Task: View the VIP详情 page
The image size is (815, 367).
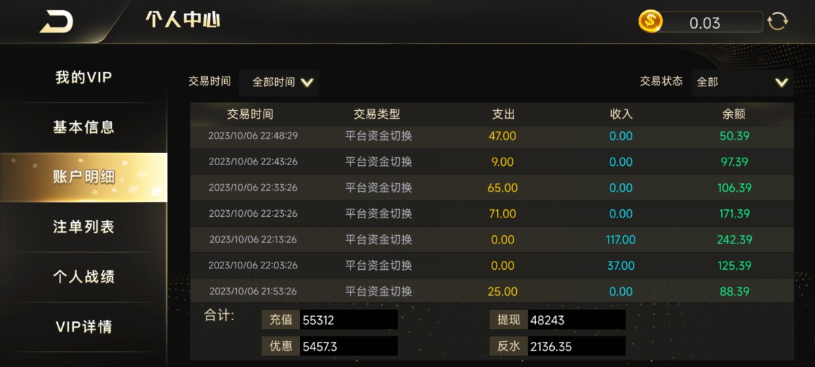Action: (84, 327)
